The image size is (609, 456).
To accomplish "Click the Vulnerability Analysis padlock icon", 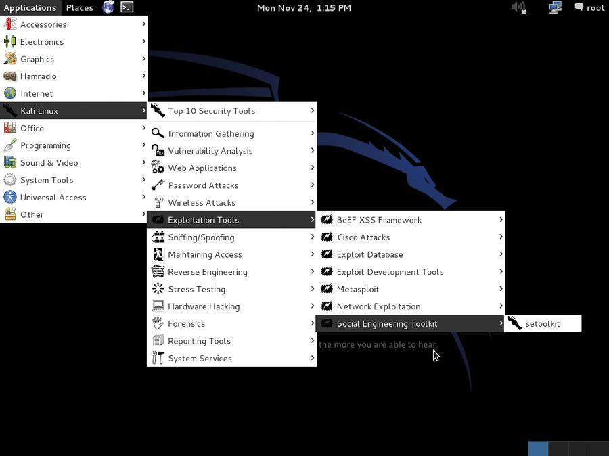I will click(x=158, y=151).
